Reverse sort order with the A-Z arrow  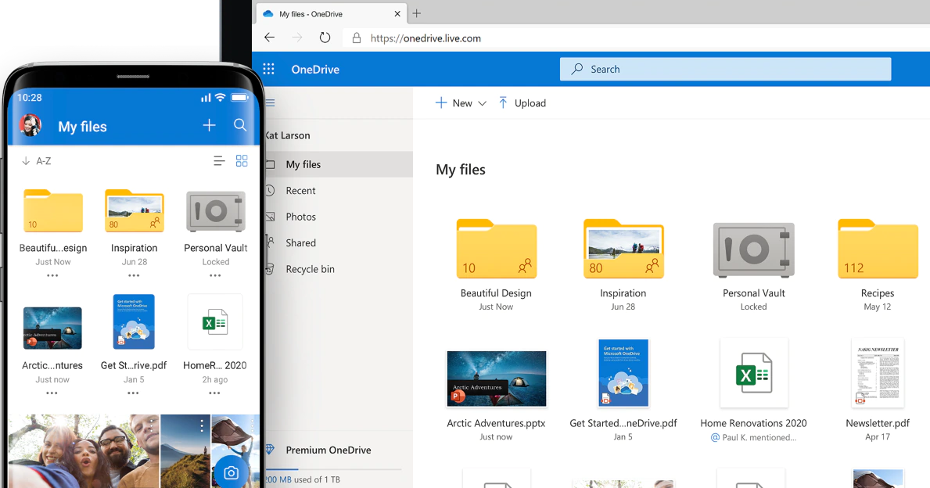26,160
